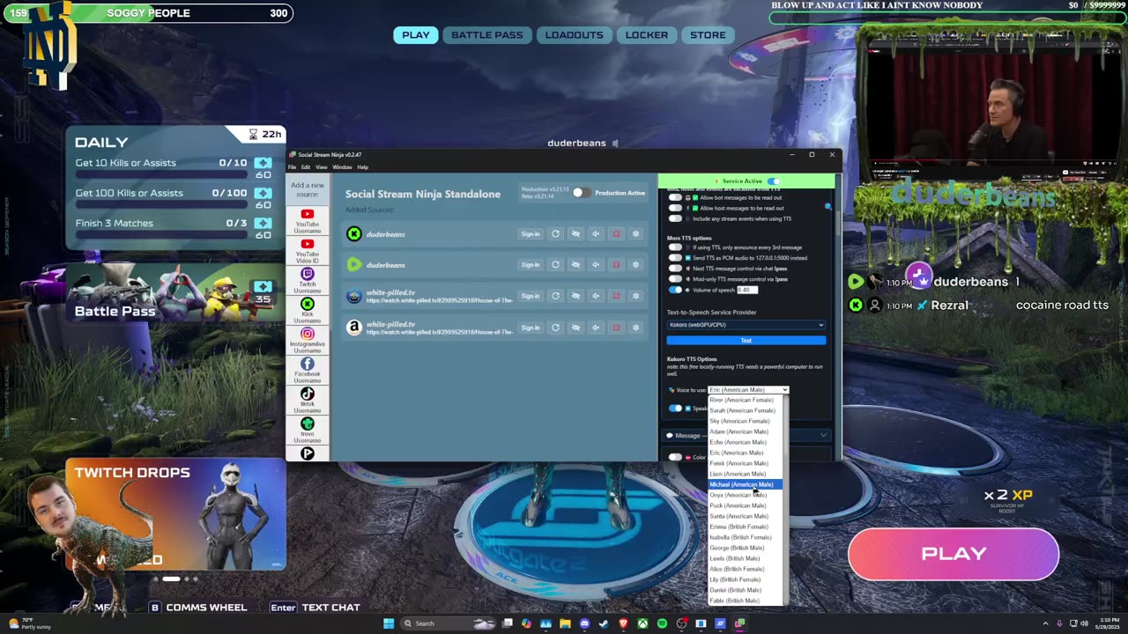1128x634 pixels.
Task: Open Brave browser from the taskbar
Action: 623,623
